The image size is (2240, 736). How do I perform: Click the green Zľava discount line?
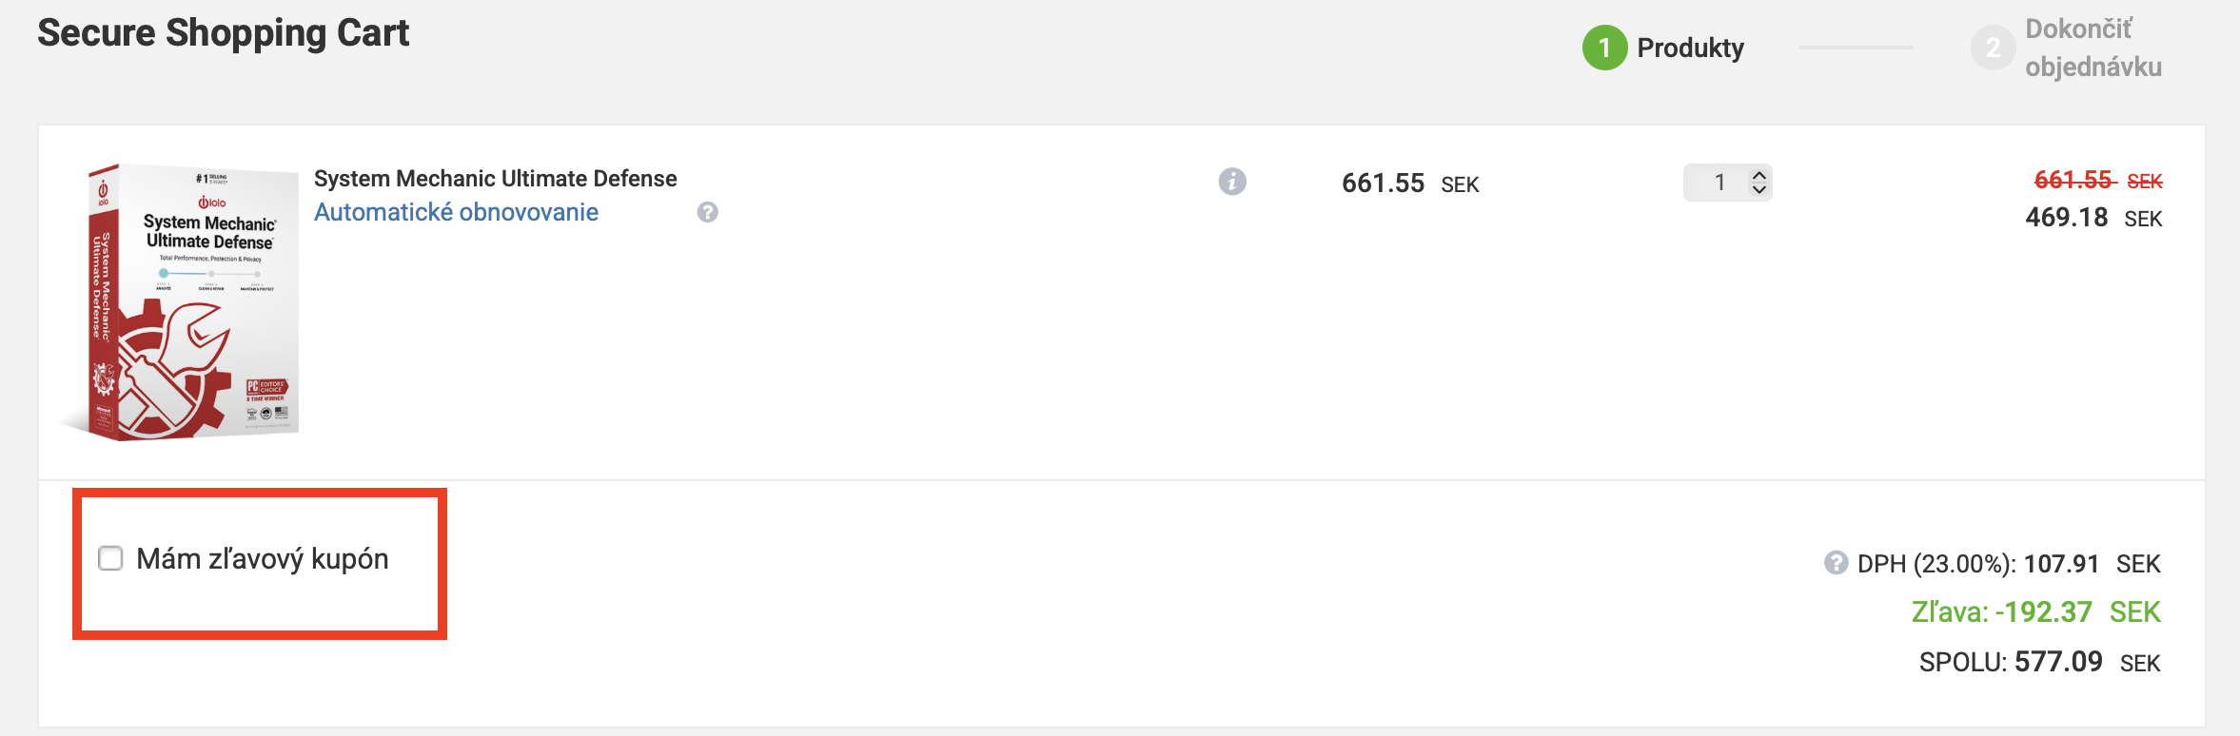(x=2035, y=611)
